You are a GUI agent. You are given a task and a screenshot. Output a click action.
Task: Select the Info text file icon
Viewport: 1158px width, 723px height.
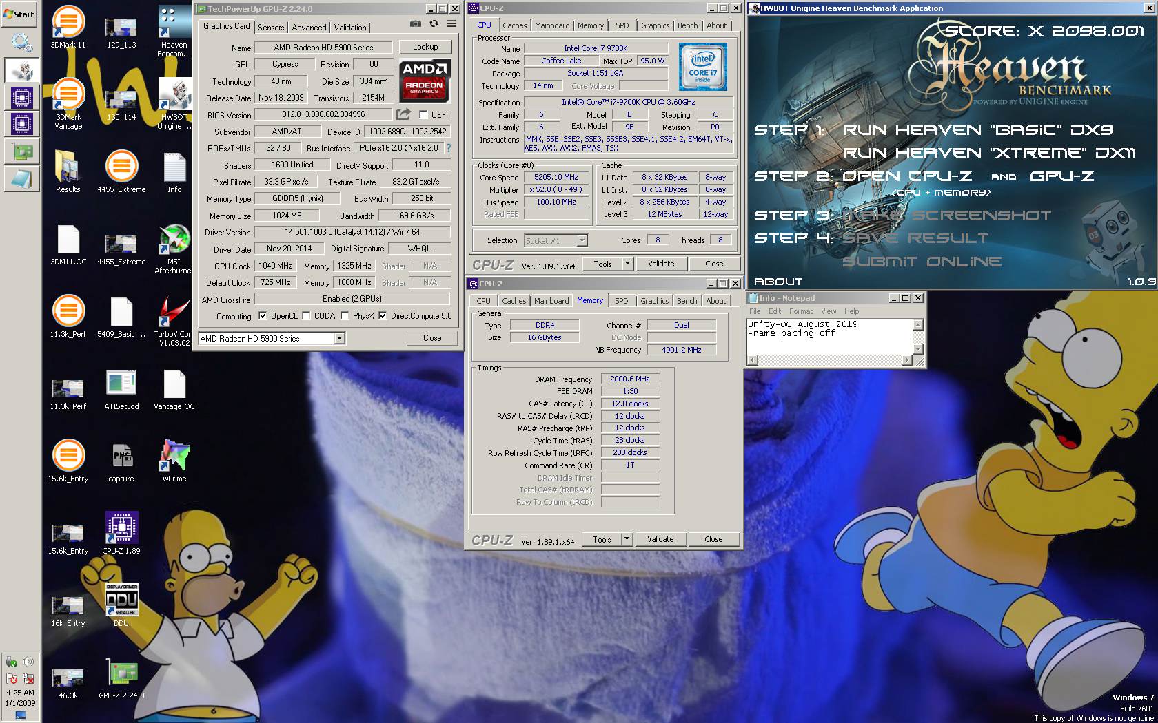174,173
